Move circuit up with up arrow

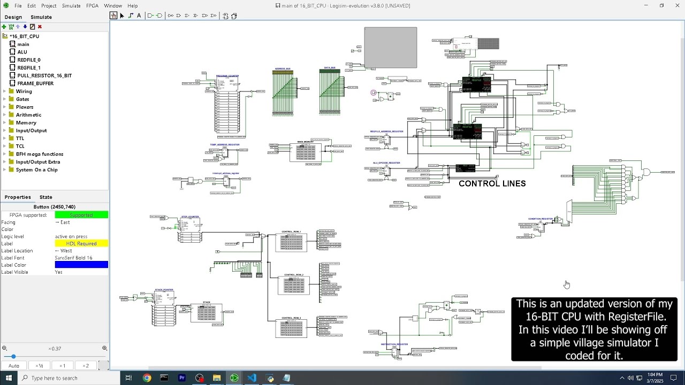[x=18, y=27]
